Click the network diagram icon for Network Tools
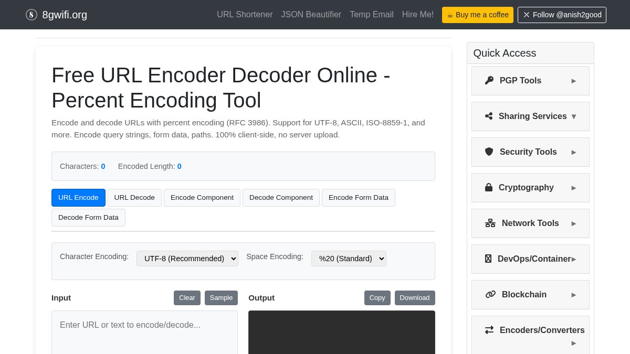The height and width of the screenshot is (354, 630). click(x=490, y=223)
